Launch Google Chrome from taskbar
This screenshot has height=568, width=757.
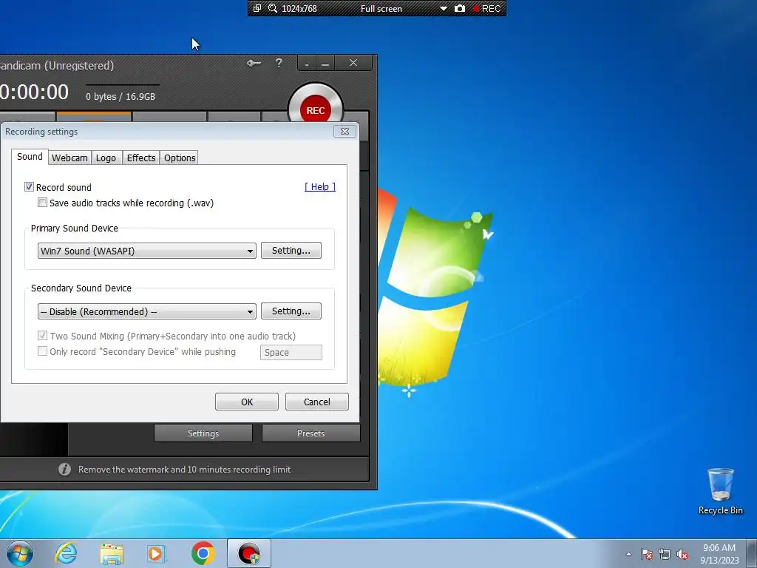[x=203, y=553]
